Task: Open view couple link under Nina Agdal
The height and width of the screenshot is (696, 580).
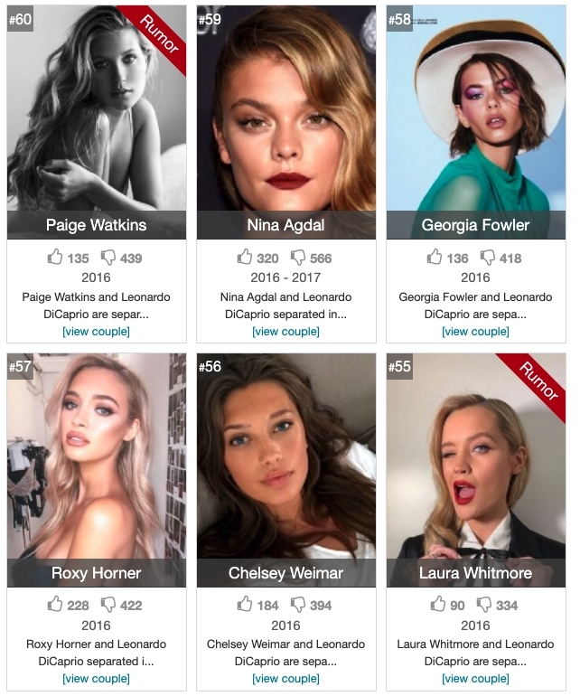Action: pyautogui.click(x=285, y=332)
